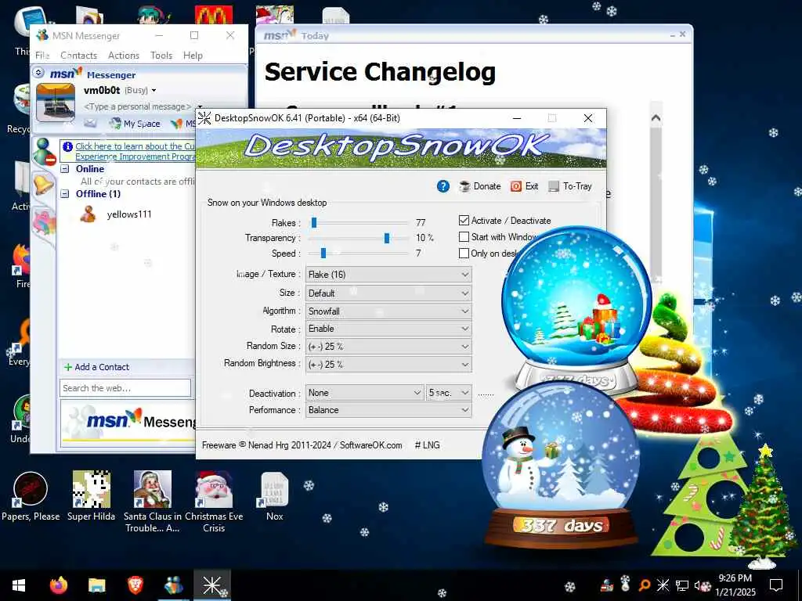
Task: Open the Performance dropdown showing Balance
Action: pyautogui.click(x=388, y=410)
